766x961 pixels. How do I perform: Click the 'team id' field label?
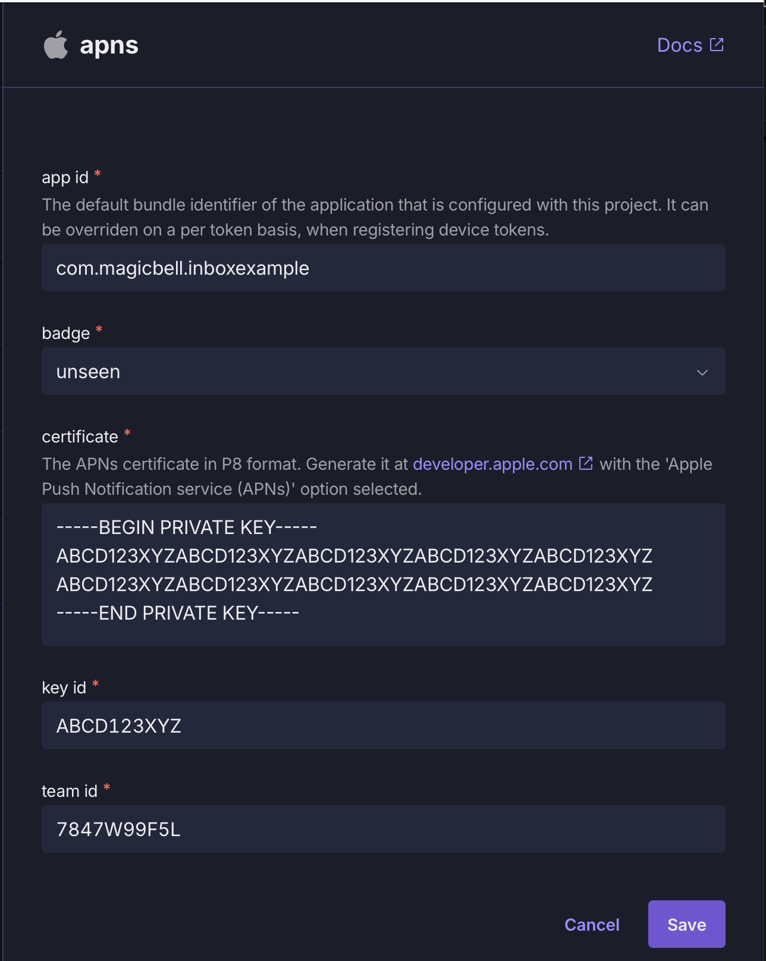point(69,791)
